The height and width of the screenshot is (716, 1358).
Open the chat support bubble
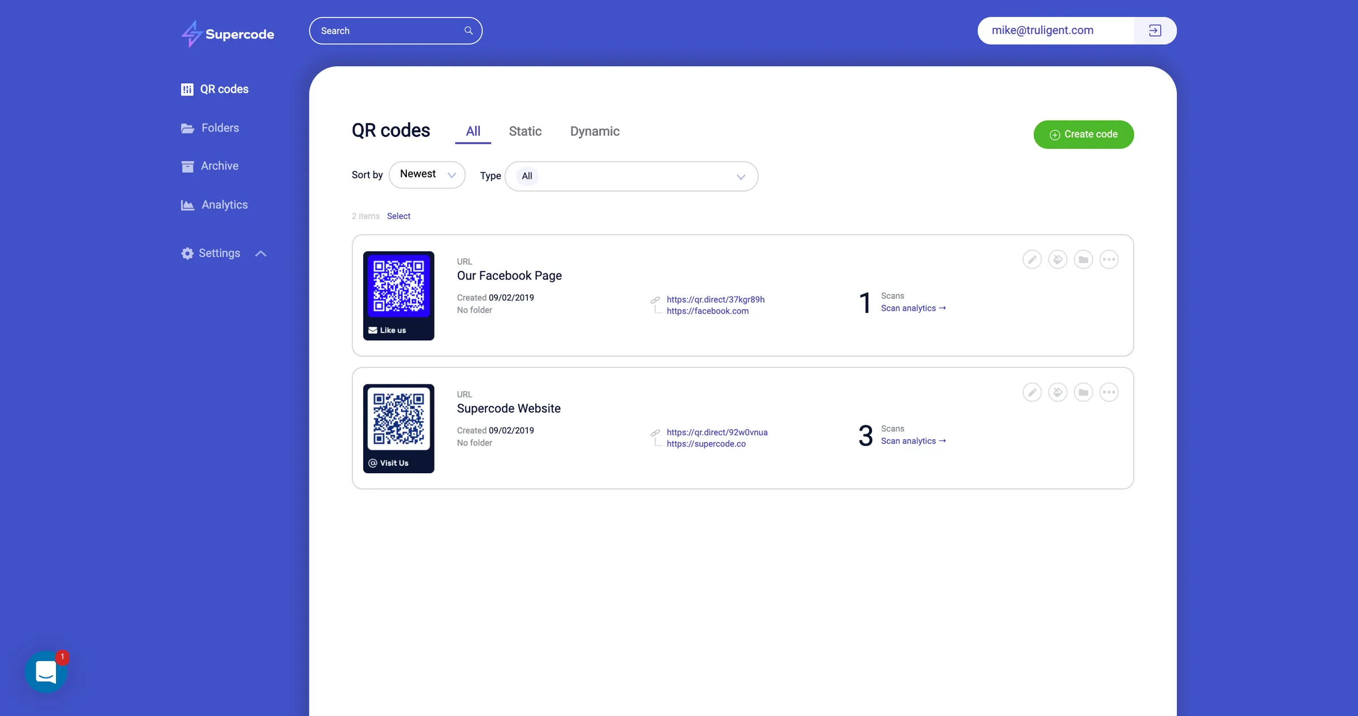point(46,671)
